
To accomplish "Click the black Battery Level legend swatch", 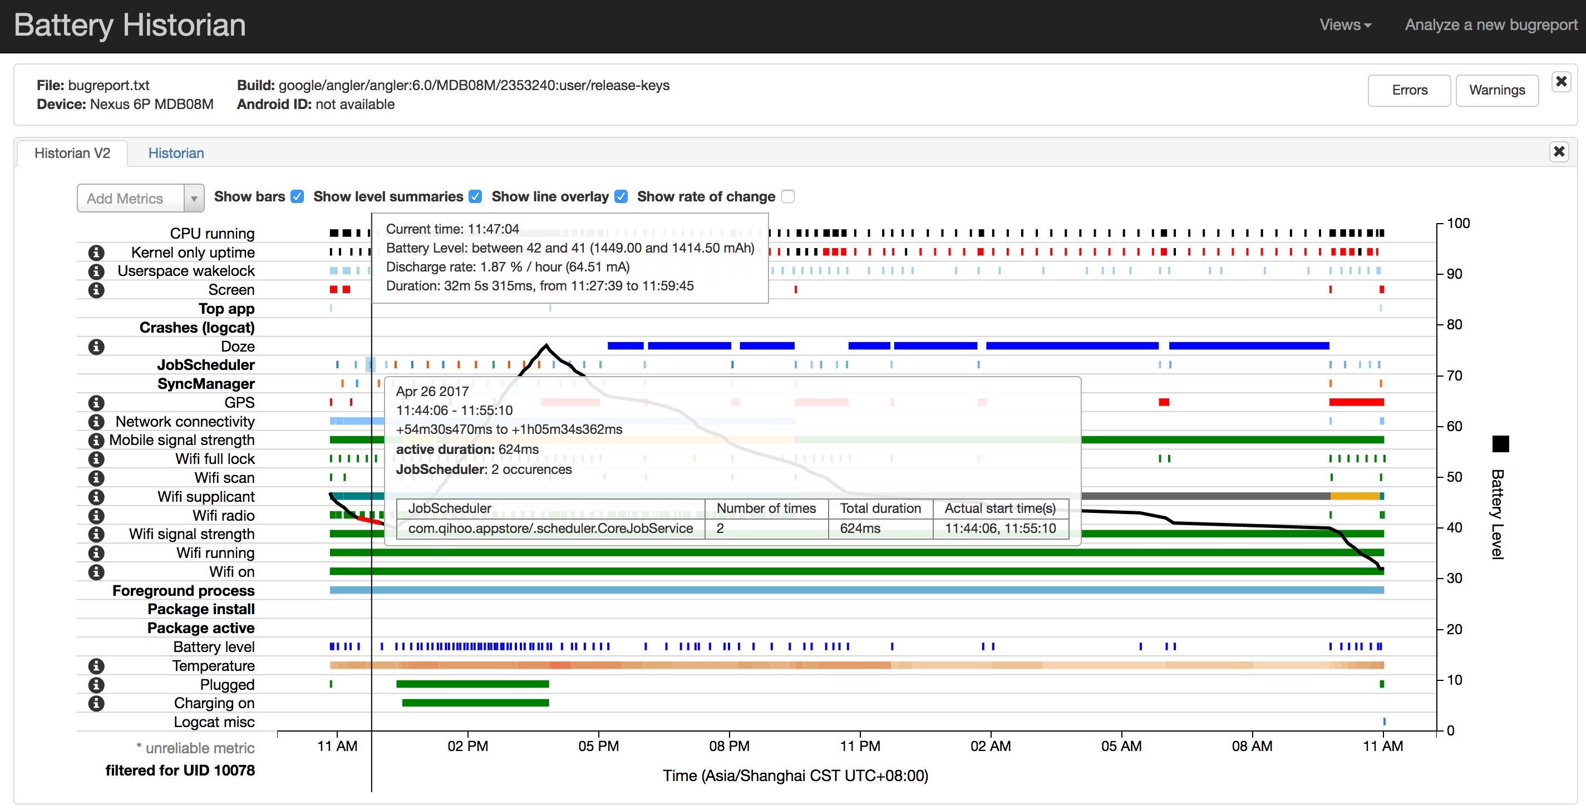I will click(1500, 444).
